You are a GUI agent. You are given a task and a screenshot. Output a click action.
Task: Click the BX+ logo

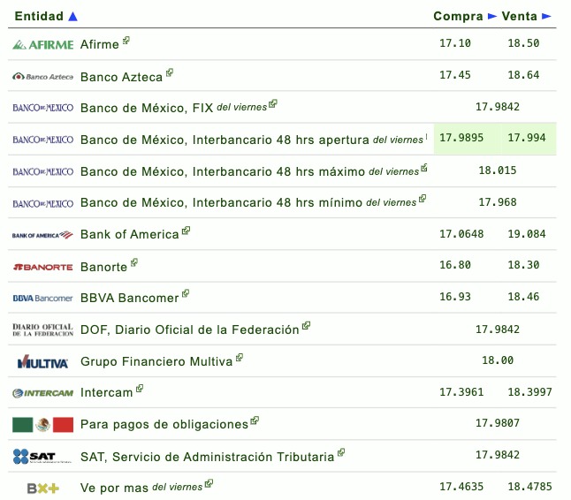pyautogui.click(x=43, y=488)
